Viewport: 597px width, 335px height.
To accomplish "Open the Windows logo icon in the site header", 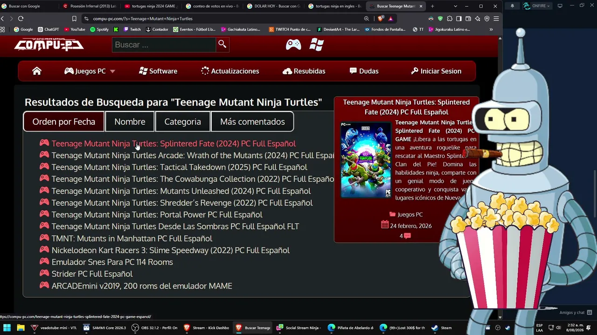I will click(316, 45).
